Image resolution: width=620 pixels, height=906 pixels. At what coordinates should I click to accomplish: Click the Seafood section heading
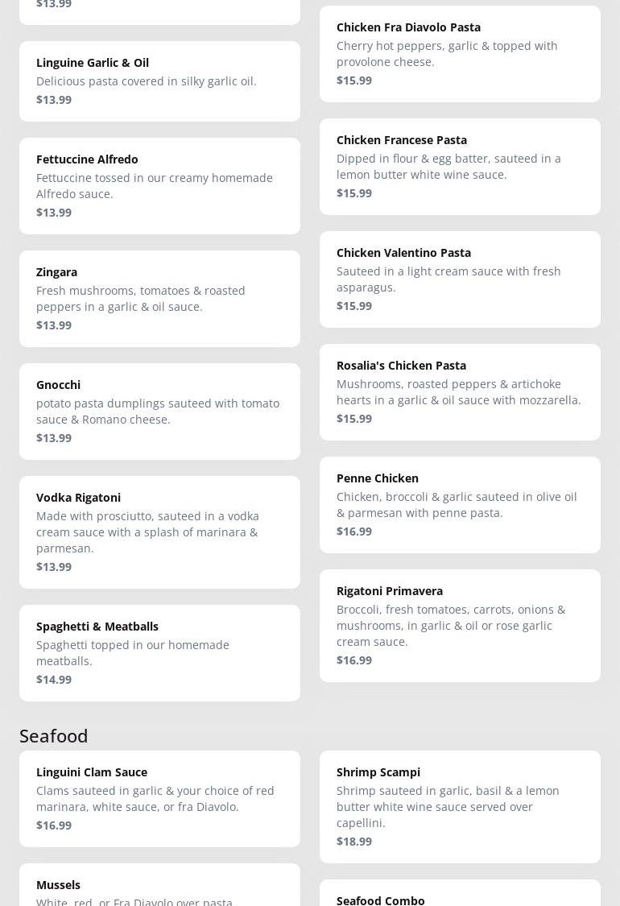54,736
